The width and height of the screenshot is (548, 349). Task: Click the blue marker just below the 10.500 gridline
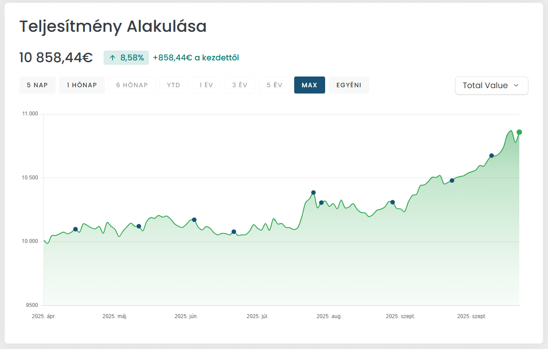point(452,180)
